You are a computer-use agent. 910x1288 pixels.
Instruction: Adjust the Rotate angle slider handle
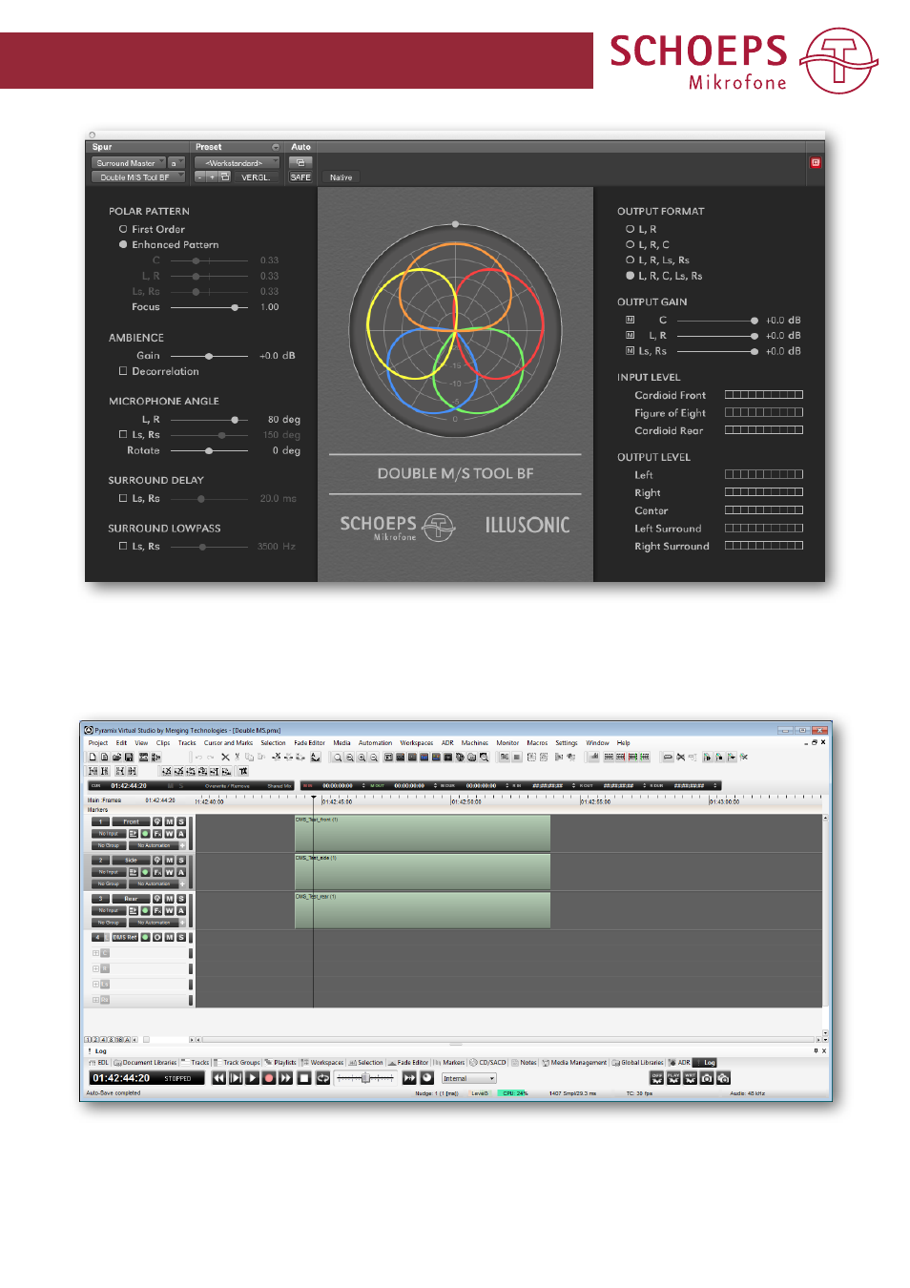click(x=209, y=450)
